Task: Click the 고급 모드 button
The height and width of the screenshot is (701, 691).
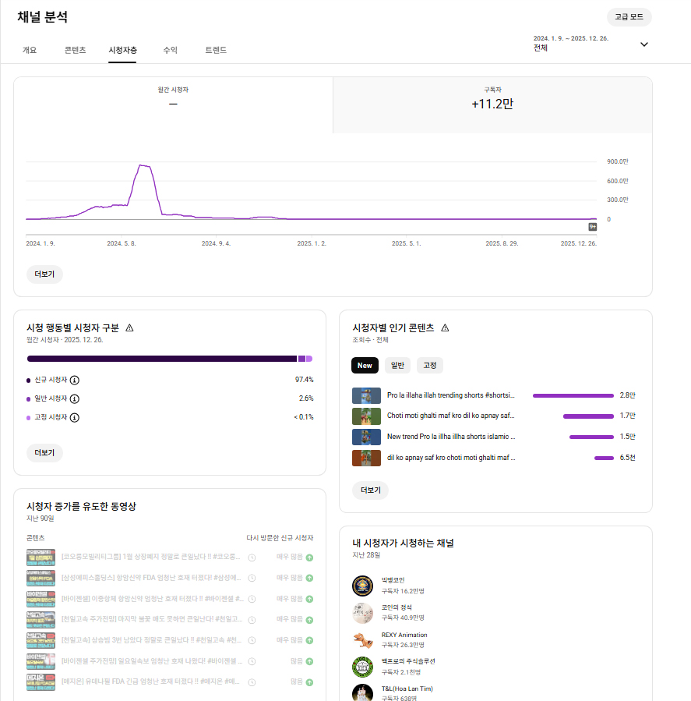Action: (629, 17)
